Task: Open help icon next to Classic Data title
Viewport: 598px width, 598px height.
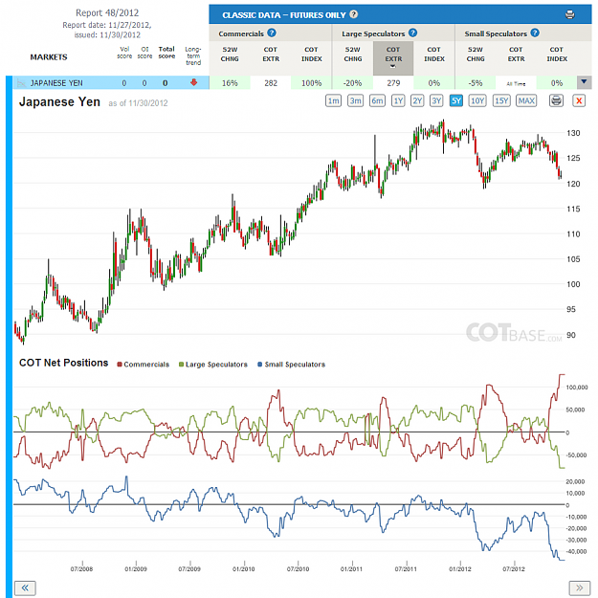Action: point(353,14)
